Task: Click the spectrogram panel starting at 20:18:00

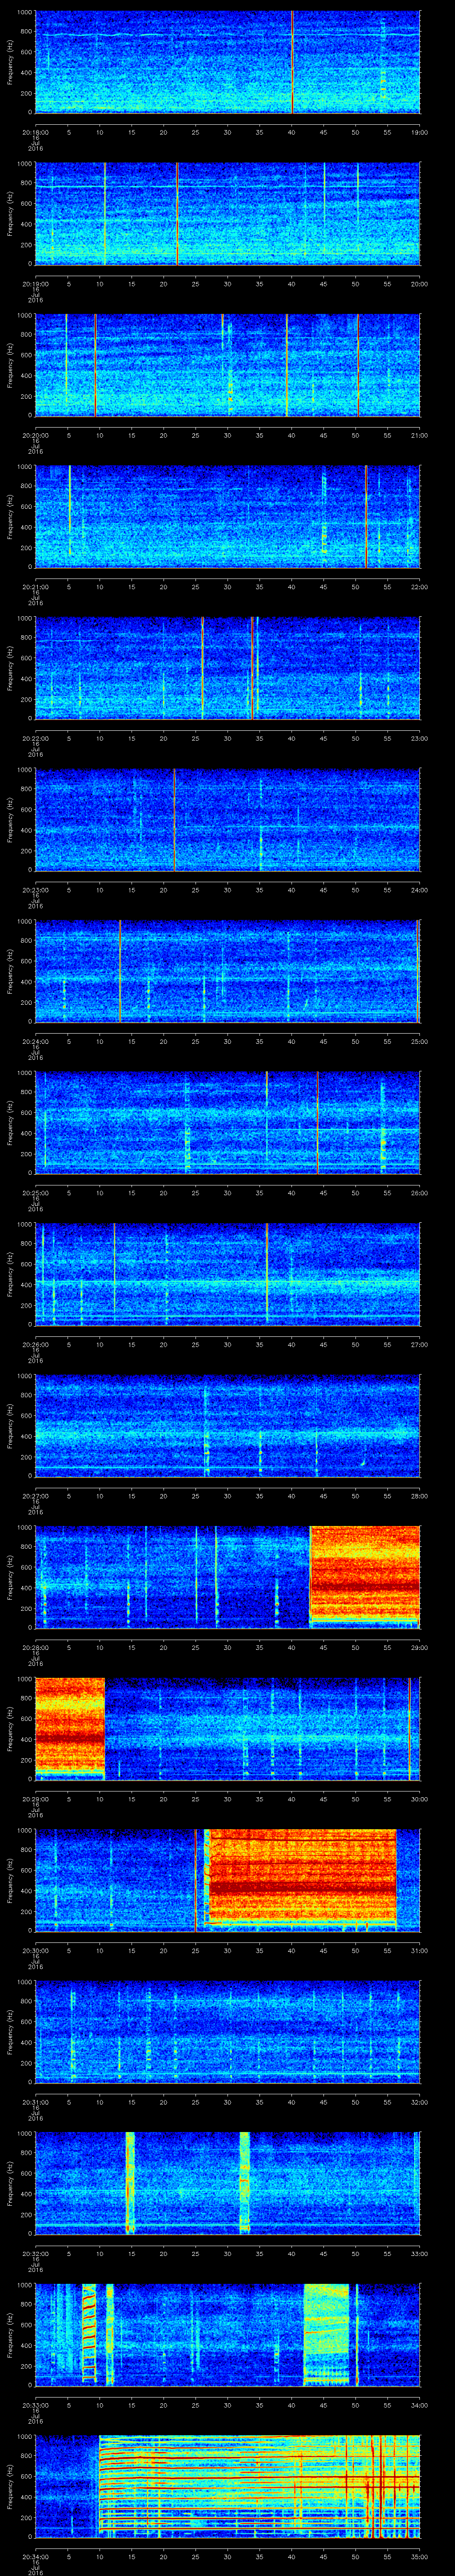Action: (228, 62)
